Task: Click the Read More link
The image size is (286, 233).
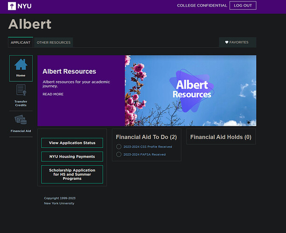Action: pyautogui.click(x=53, y=94)
